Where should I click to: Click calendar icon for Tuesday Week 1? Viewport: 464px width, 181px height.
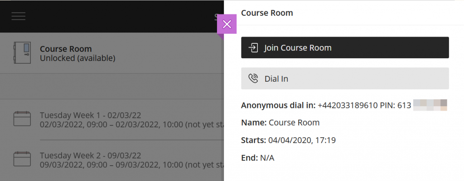coord(22,119)
